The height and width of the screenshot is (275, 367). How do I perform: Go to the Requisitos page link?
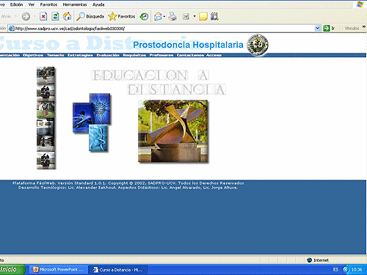pos(134,55)
